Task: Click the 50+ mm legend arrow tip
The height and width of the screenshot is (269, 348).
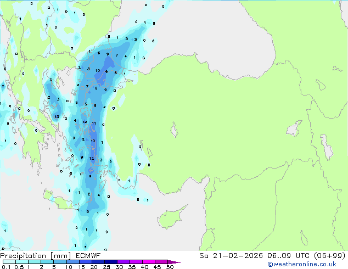Action: pyautogui.click(x=174, y=262)
